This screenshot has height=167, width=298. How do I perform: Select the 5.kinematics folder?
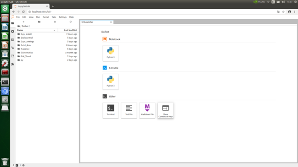(47, 53)
